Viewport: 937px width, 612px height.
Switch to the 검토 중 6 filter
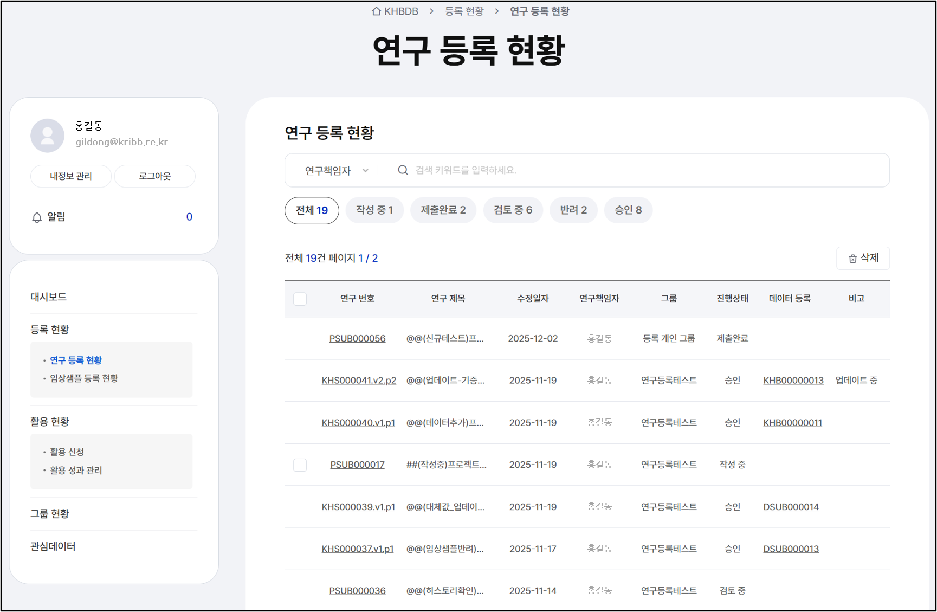point(513,210)
